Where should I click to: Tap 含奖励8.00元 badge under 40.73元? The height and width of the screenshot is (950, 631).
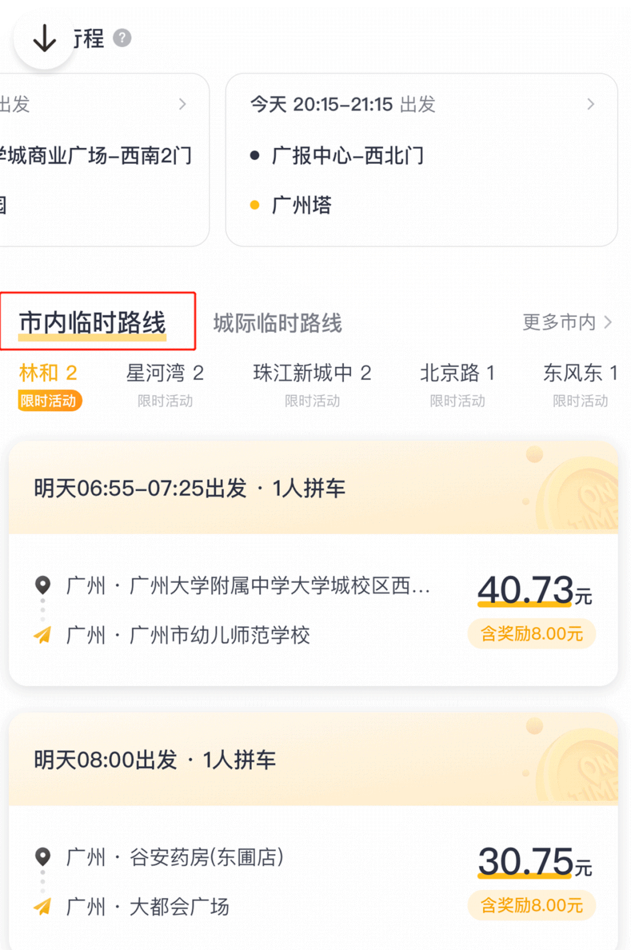tap(531, 634)
